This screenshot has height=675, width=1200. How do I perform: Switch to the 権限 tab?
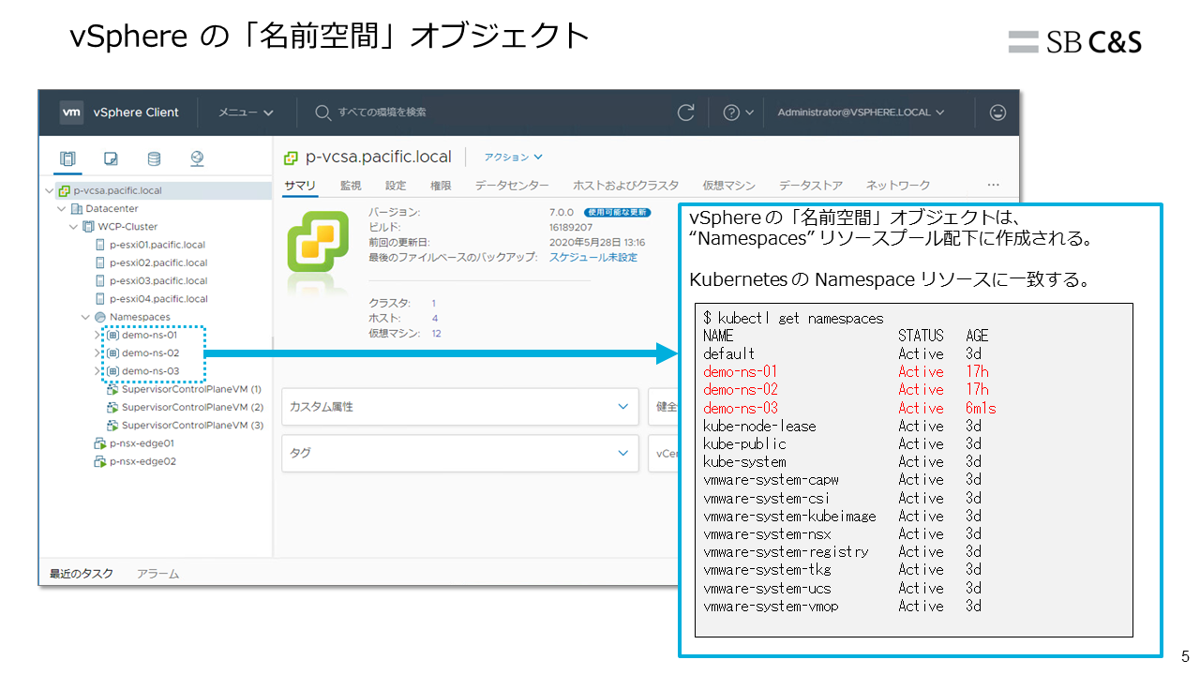441,186
